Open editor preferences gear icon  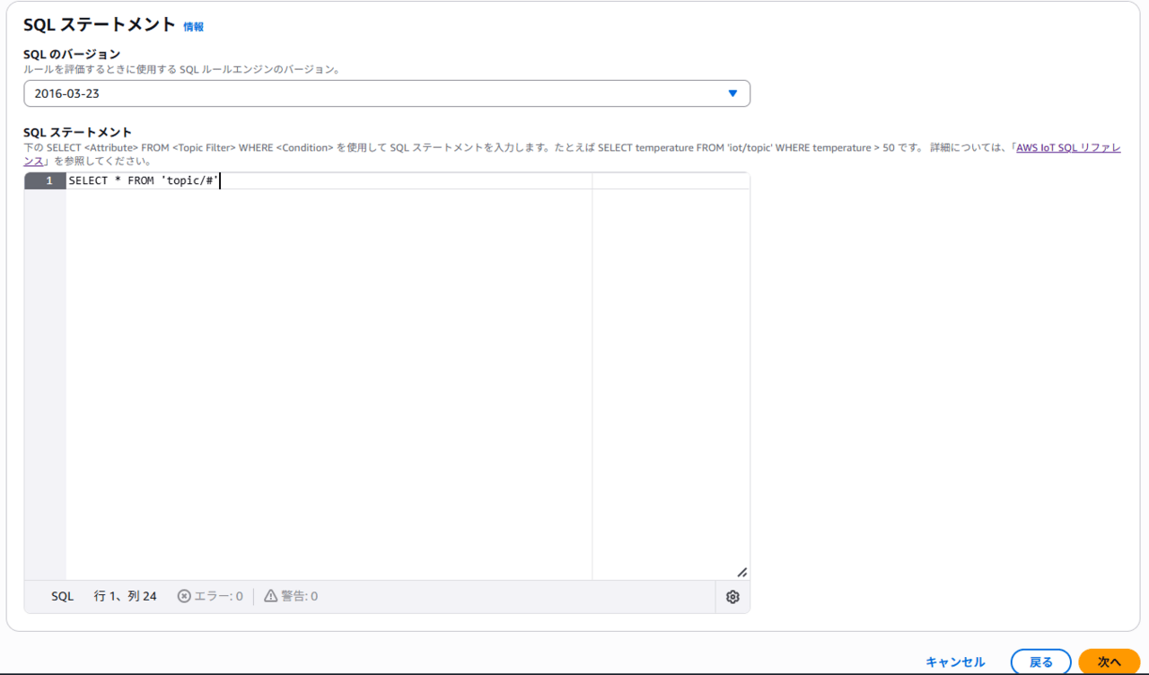tap(732, 597)
